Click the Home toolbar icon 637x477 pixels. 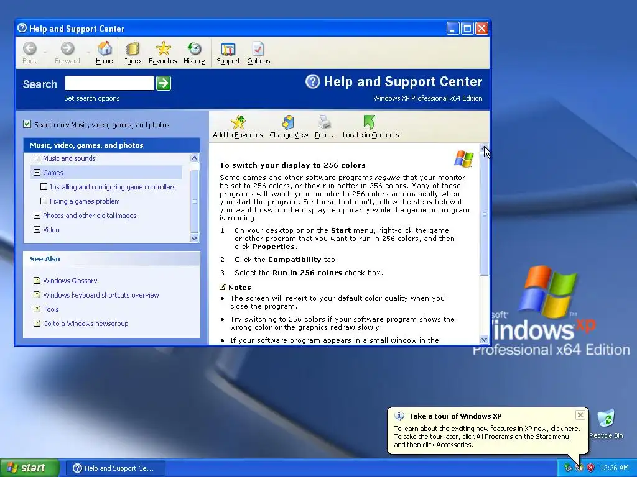click(105, 48)
